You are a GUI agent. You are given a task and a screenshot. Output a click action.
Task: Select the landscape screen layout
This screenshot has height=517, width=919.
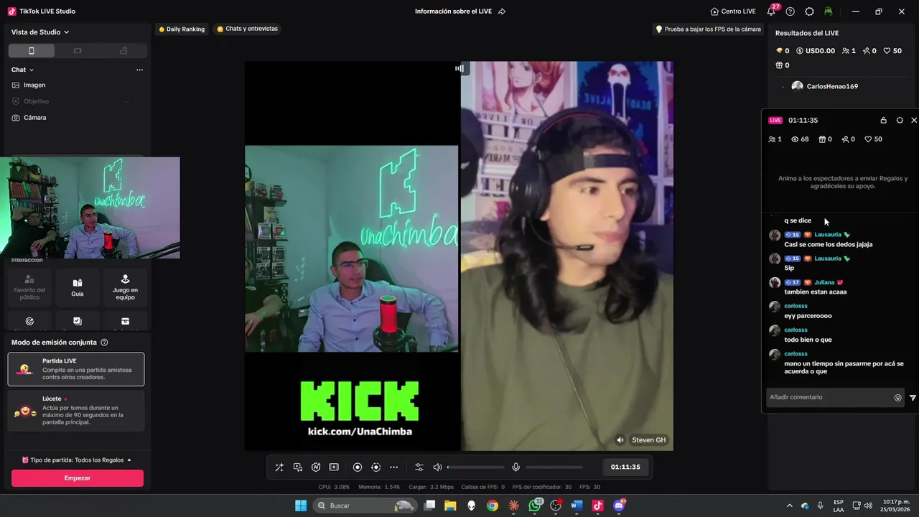[x=78, y=51]
